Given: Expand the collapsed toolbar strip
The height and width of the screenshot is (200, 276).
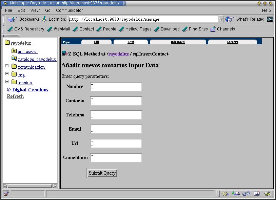Looking at the screenshot, I should [x=11, y=36].
